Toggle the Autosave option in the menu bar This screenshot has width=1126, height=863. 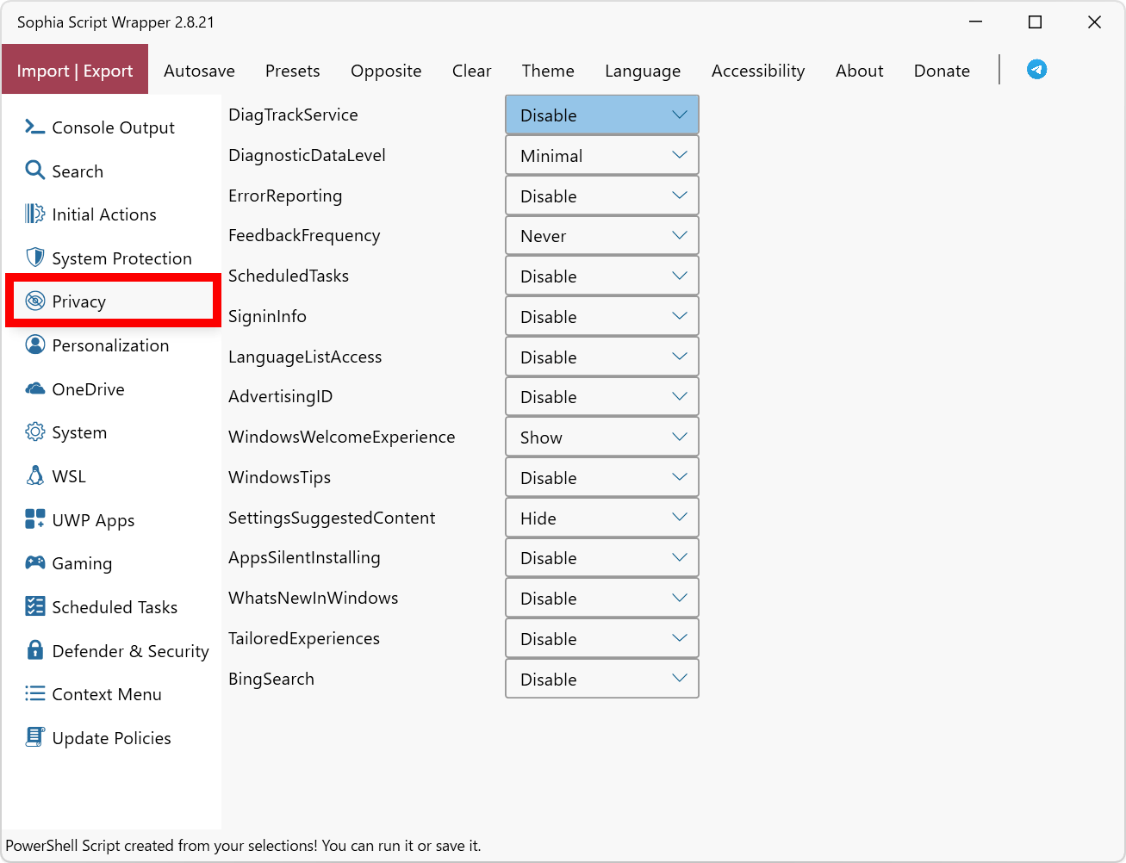pos(199,71)
